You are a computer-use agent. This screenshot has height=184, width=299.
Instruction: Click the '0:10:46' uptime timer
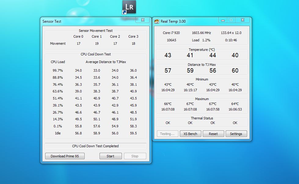pos(231,40)
